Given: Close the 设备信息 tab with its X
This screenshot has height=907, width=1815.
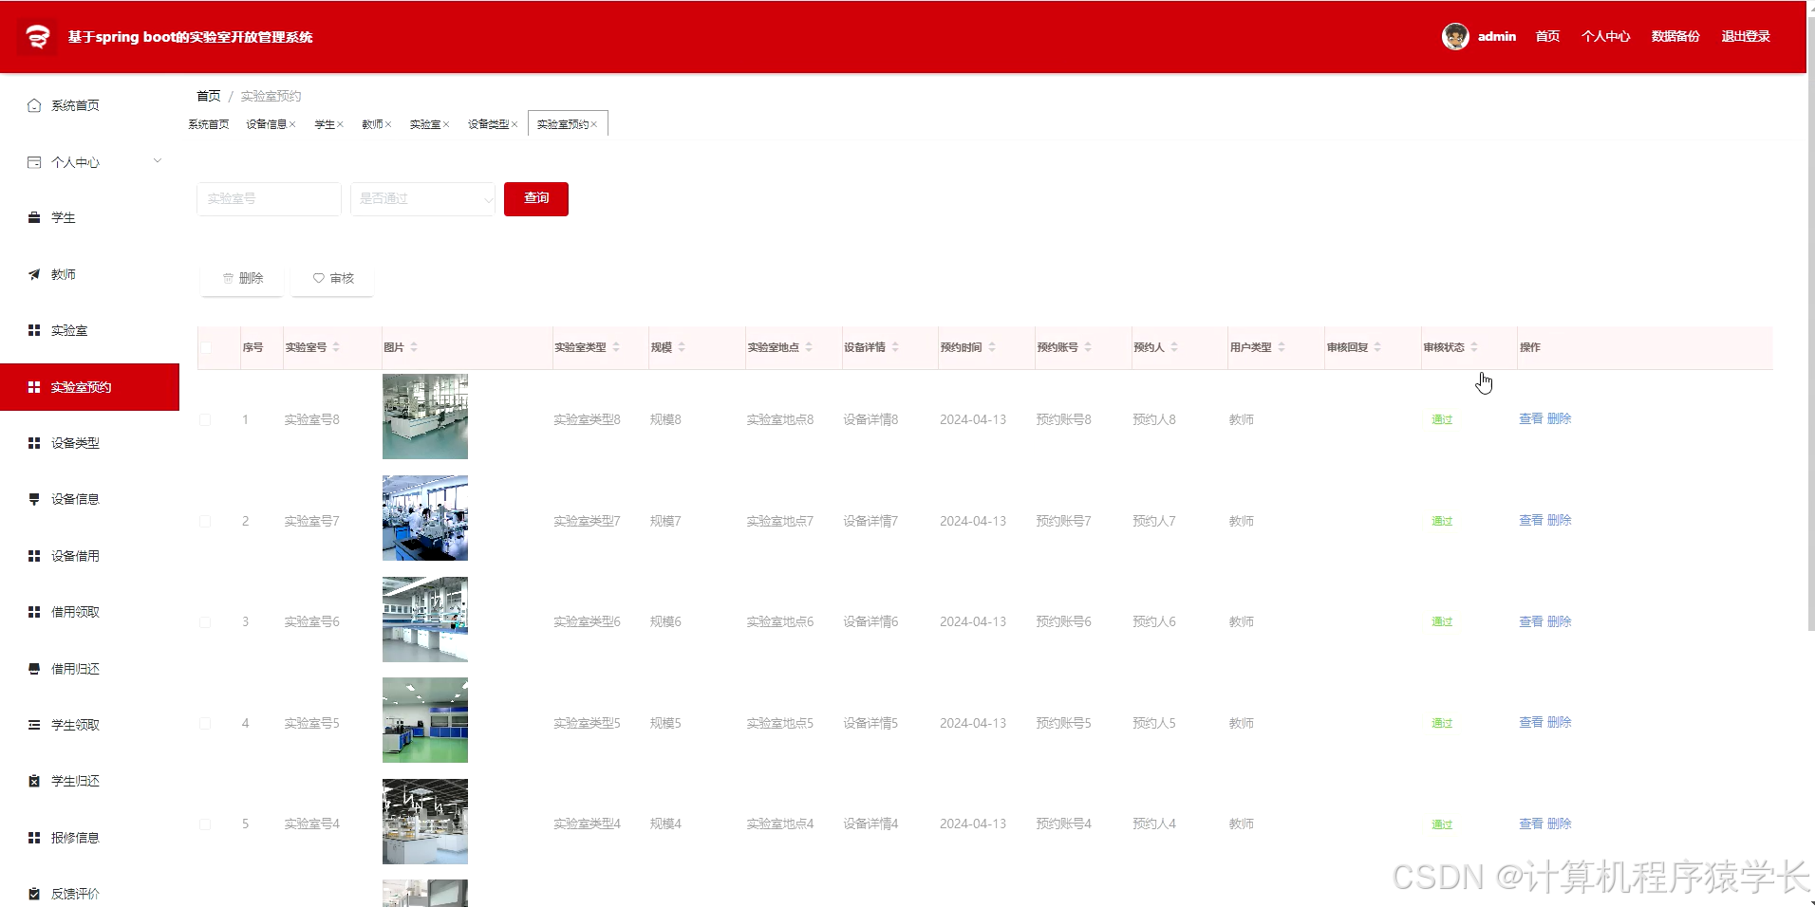Looking at the screenshot, I should click(x=292, y=124).
